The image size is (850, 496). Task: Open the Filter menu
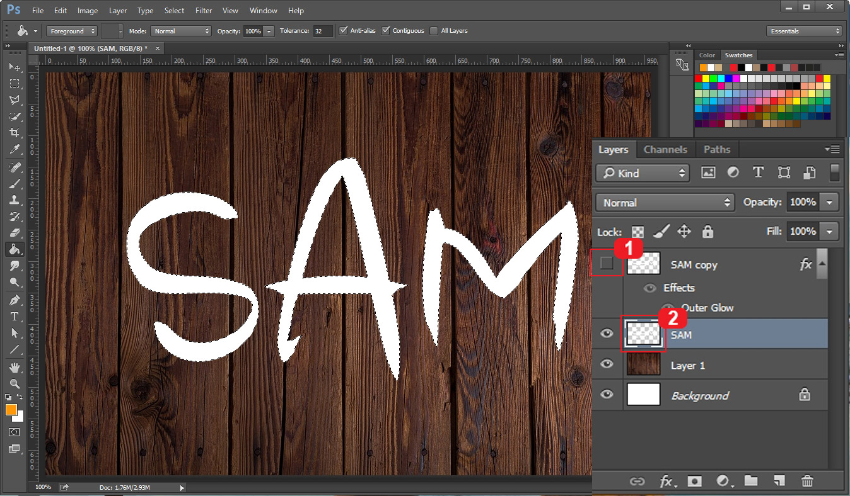point(203,10)
